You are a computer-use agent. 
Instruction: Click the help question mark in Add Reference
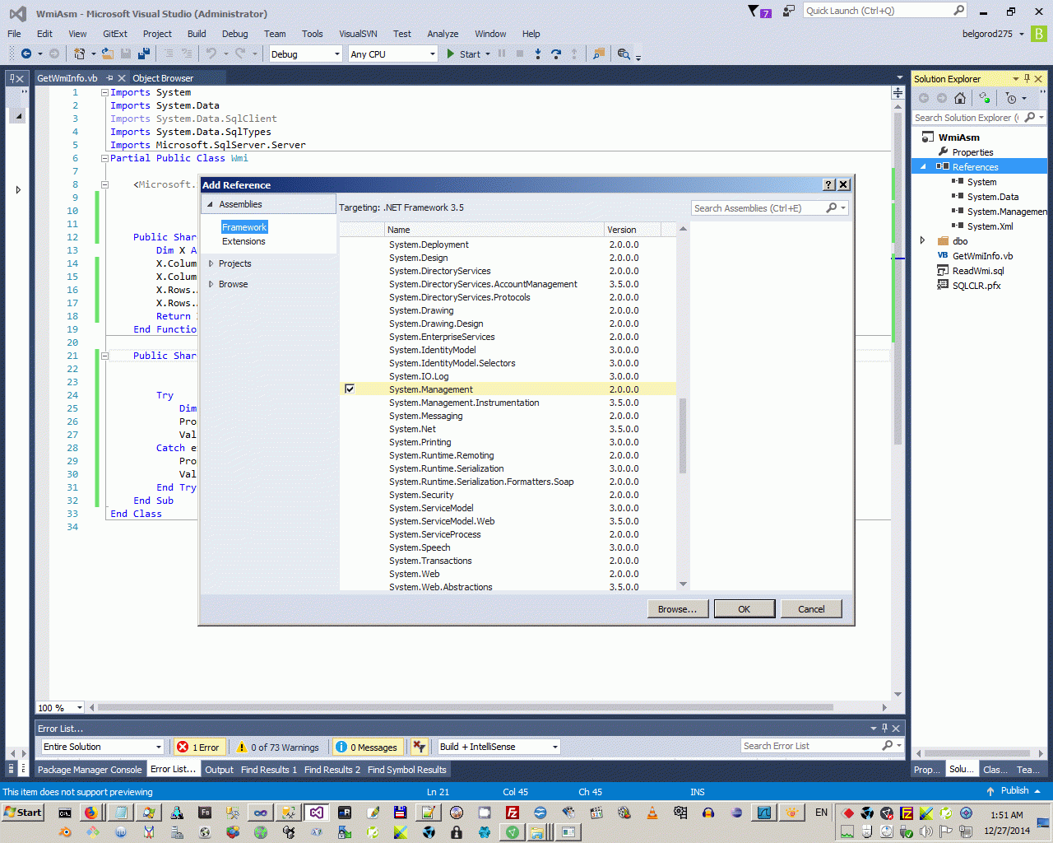(828, 185)
